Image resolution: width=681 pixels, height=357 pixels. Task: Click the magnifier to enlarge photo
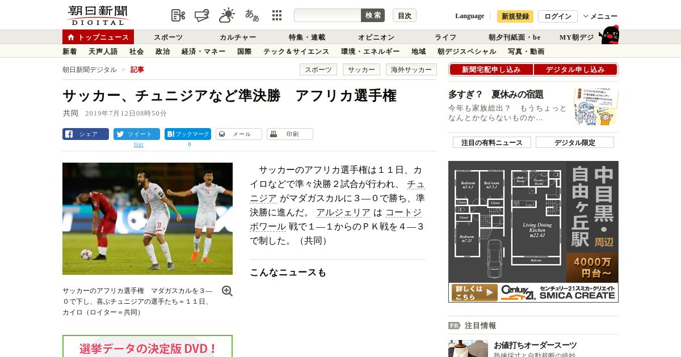pos(227,291)
